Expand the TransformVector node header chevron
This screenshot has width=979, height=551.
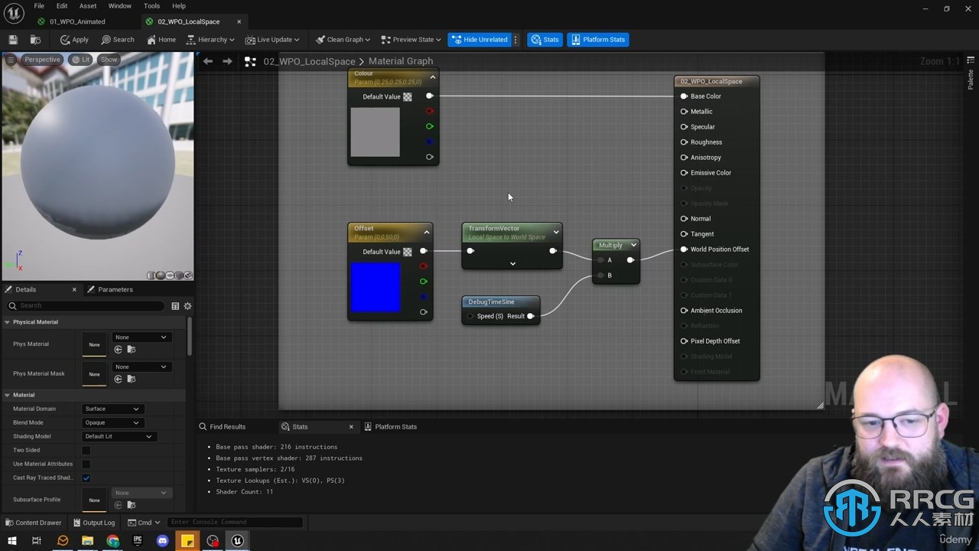(x=556, y=232)
